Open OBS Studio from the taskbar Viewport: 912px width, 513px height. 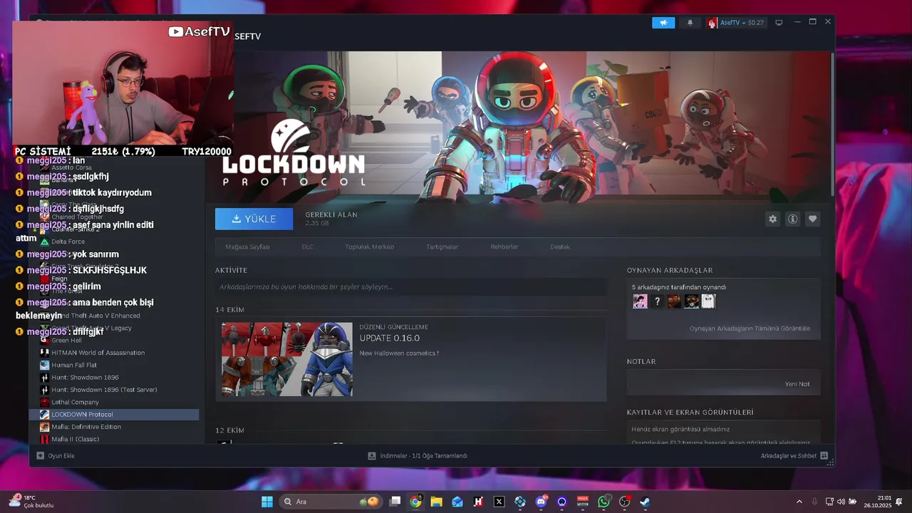625,502
